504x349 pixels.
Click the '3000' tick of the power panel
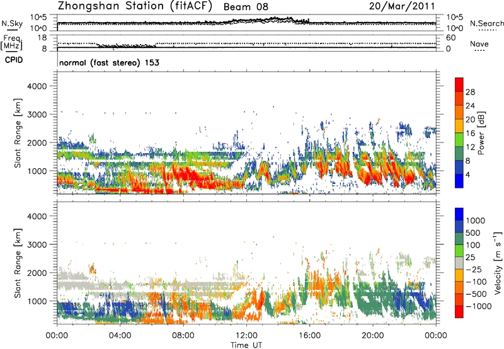click(37, 115)
